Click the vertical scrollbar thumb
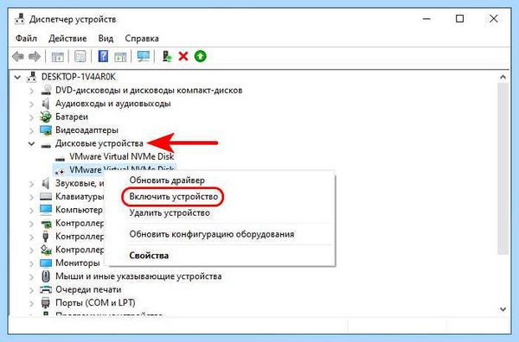Viewport: 519px width, 342px height. click(503, 168)
